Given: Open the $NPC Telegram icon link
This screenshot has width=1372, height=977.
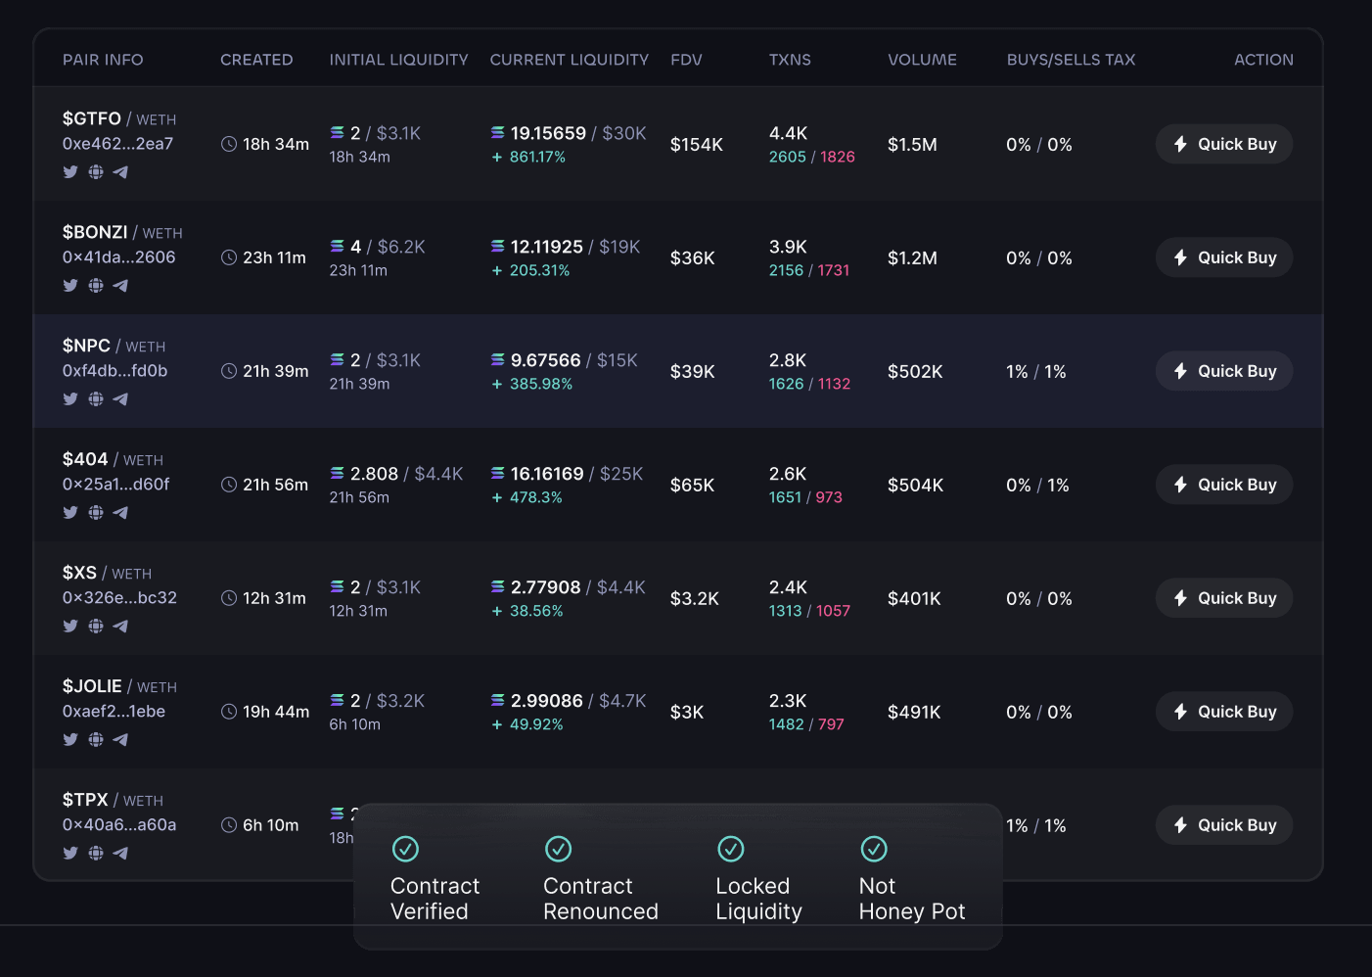Looking at the screenshot, I should tap(120, 399).
